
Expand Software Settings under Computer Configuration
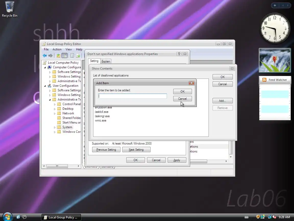(x=50, y=72)
